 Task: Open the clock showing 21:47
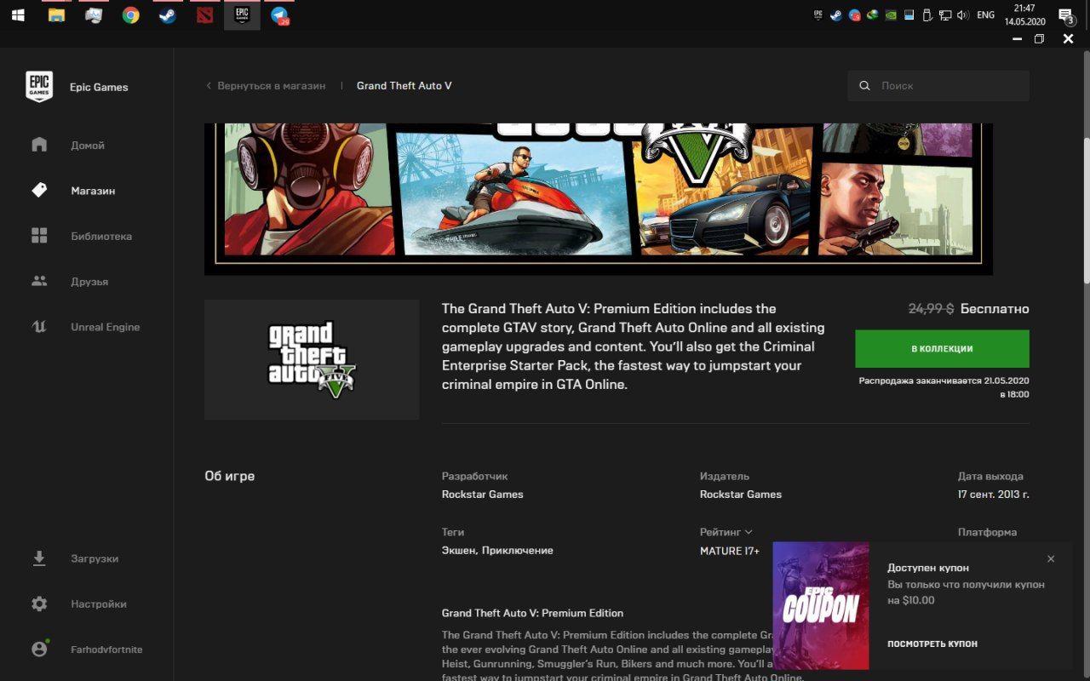pos(1024,14)
